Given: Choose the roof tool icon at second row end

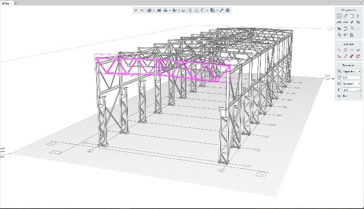Looking at the screenshot, I should click(x=358, y=22).
